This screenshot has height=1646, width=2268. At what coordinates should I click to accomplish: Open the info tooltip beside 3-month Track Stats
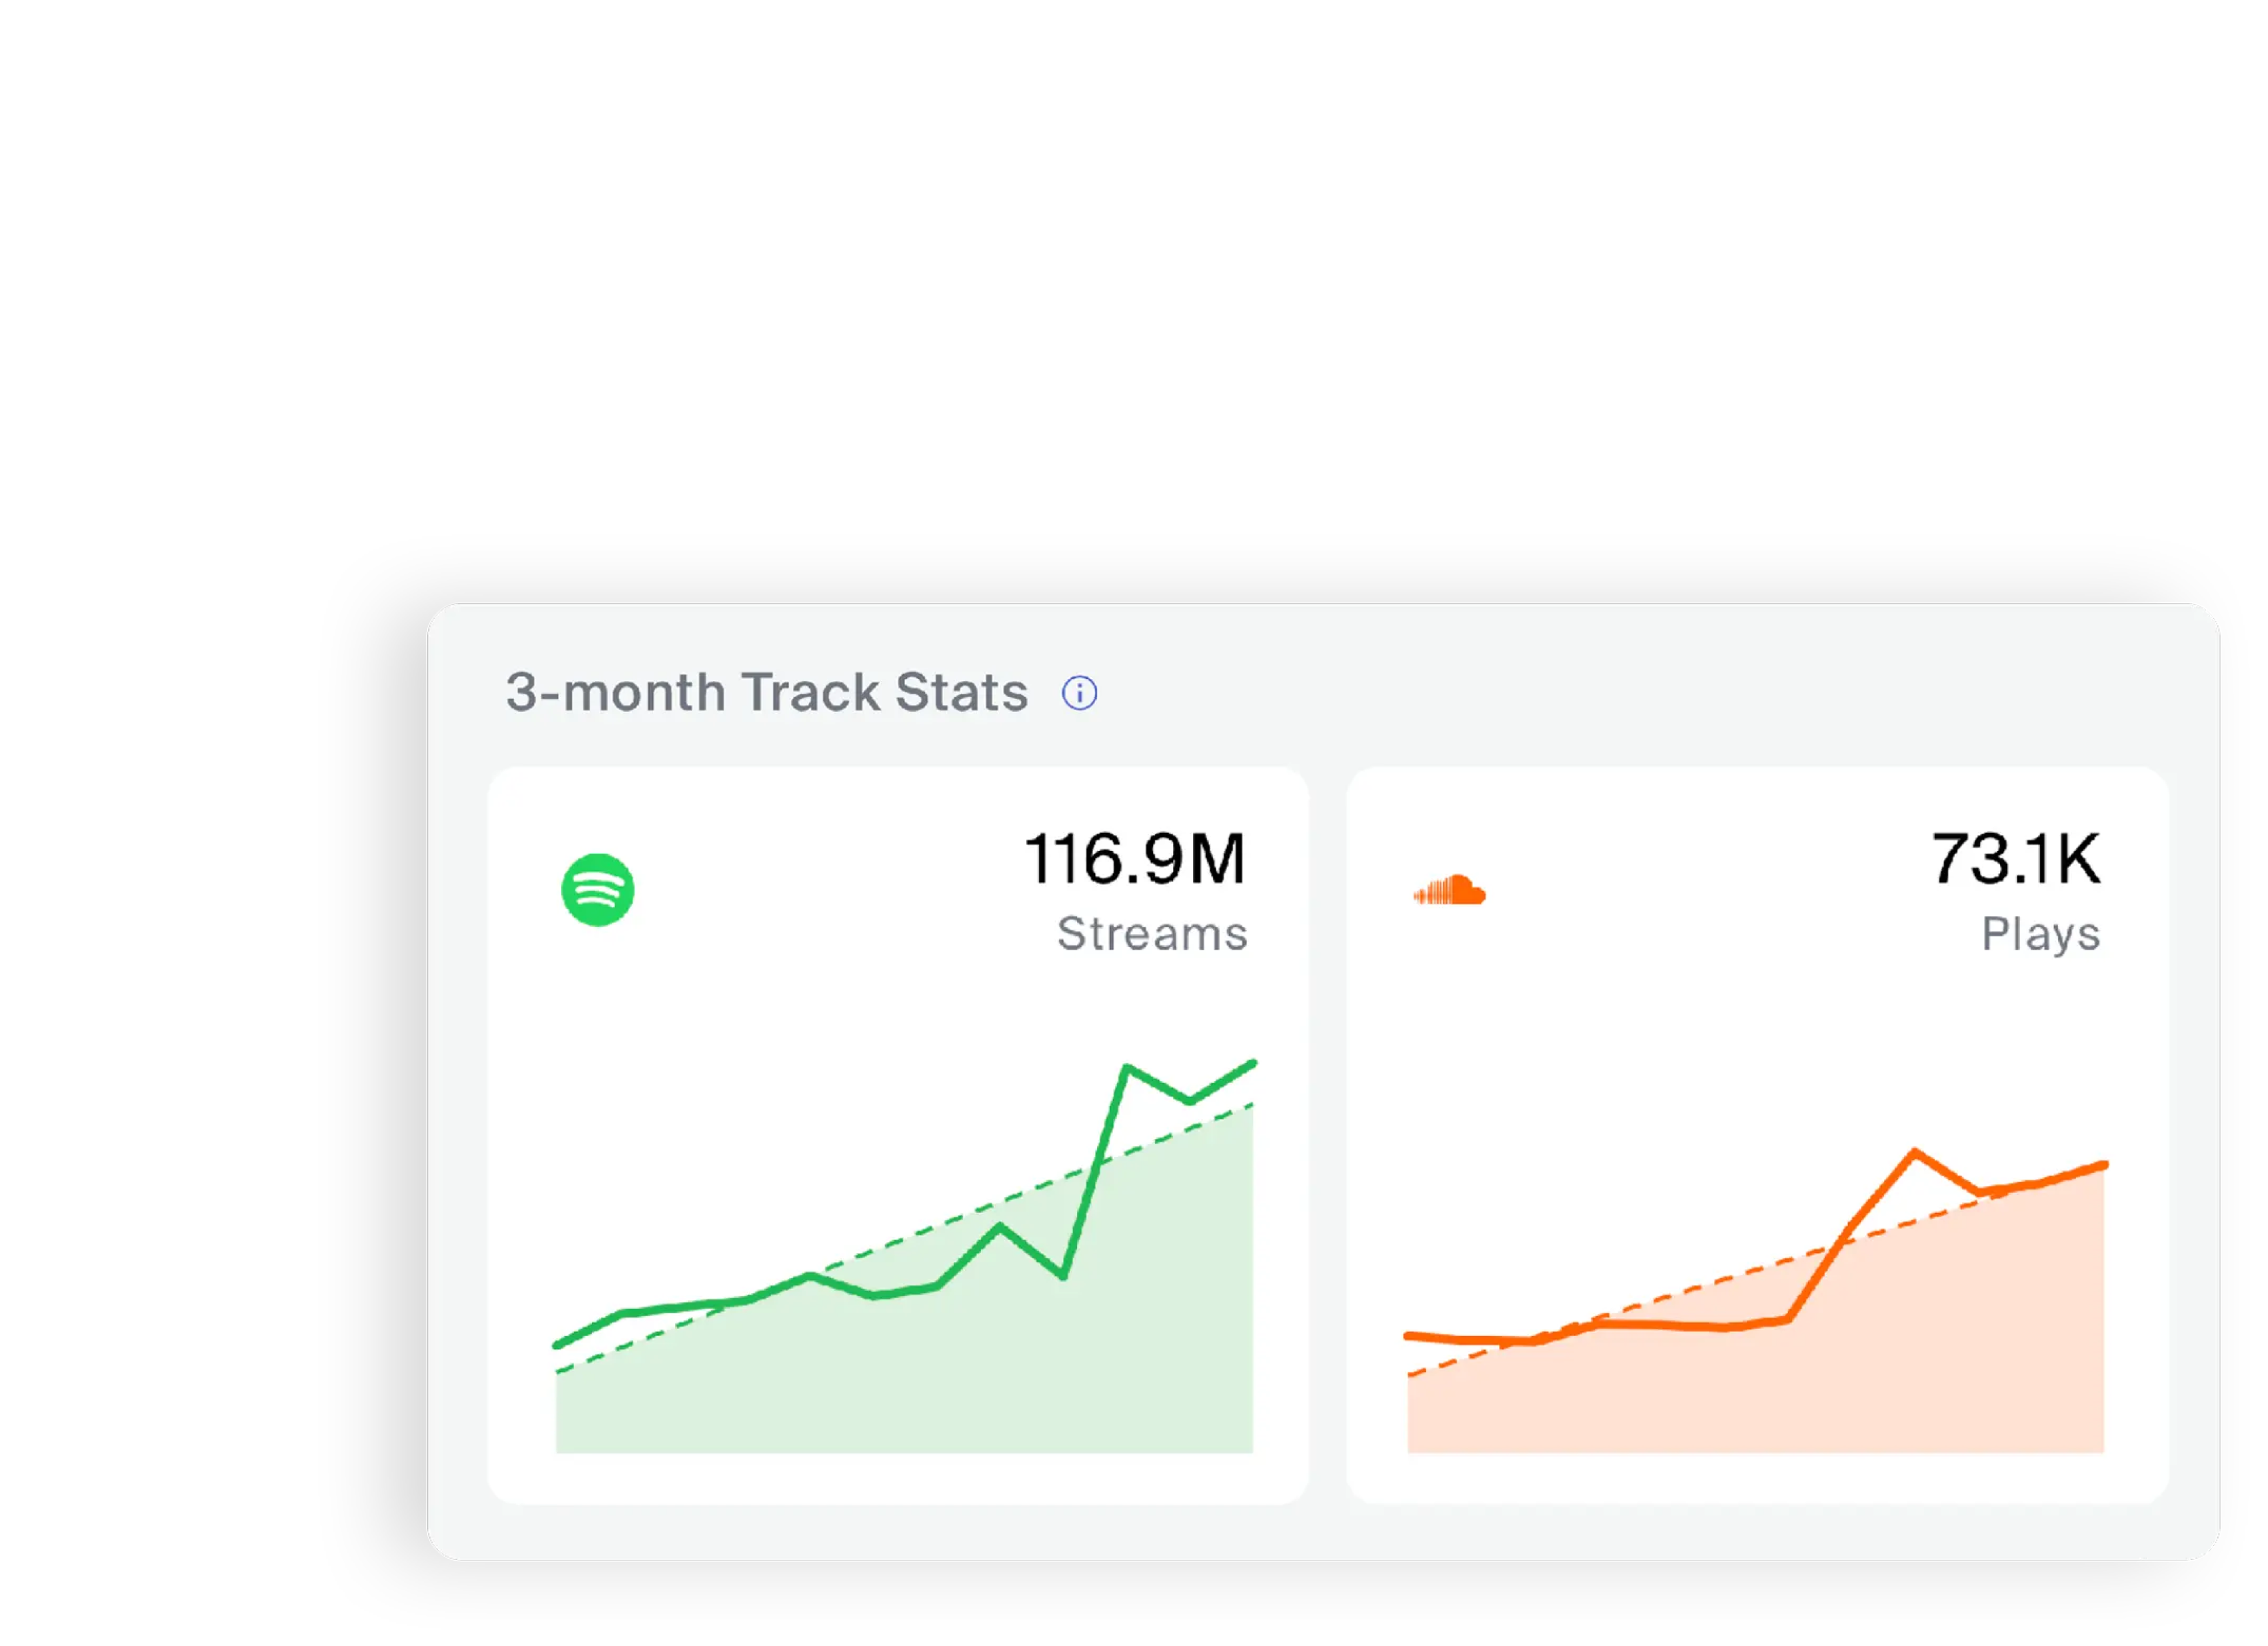1080,692
